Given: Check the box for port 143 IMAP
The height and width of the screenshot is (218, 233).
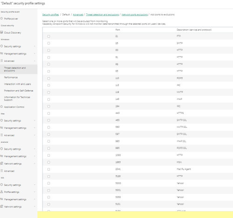Looking at the screenshot, I should 48,99.
